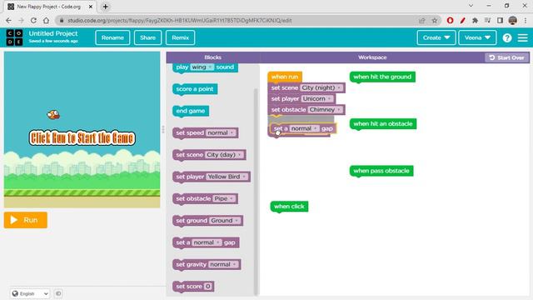Viewport: 533px width, 300px height.
Task: Click the Opera extension icon
Action: point(450,20)
